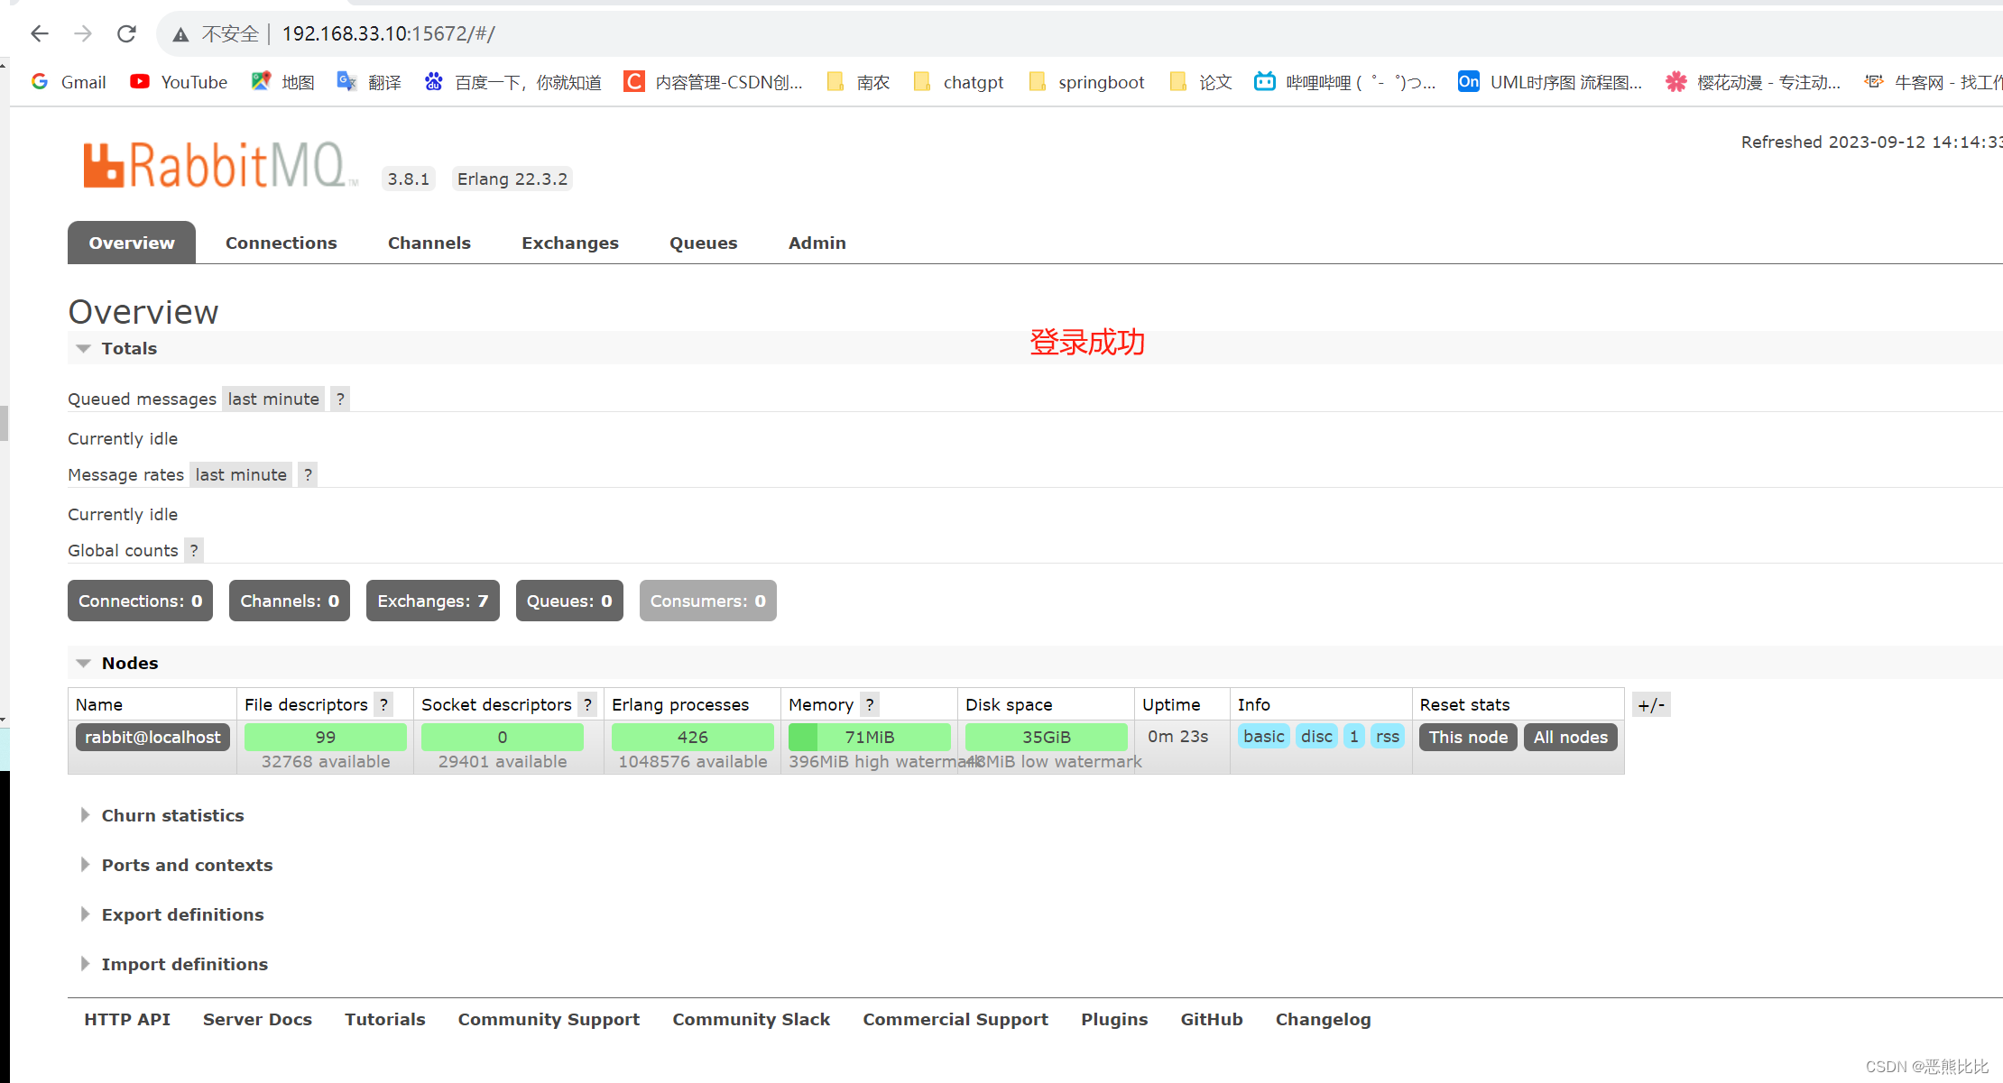Click help ? next to File descriptors

click(383, 704)
